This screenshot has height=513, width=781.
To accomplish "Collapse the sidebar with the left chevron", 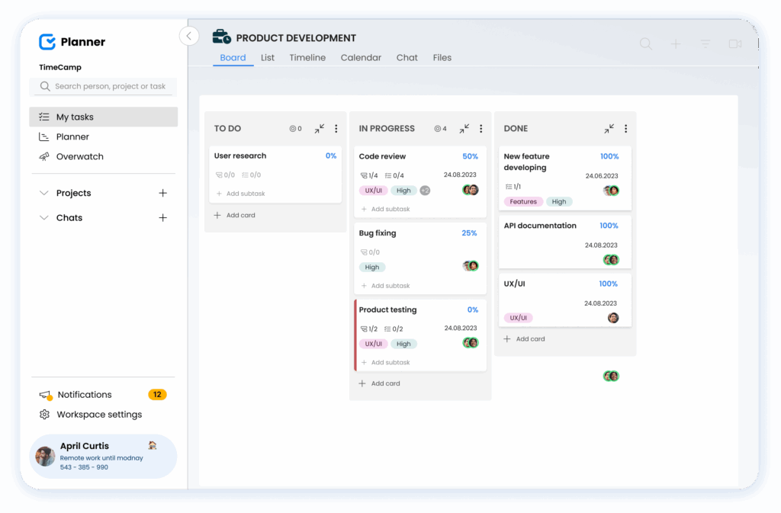I will coord(188,36).
